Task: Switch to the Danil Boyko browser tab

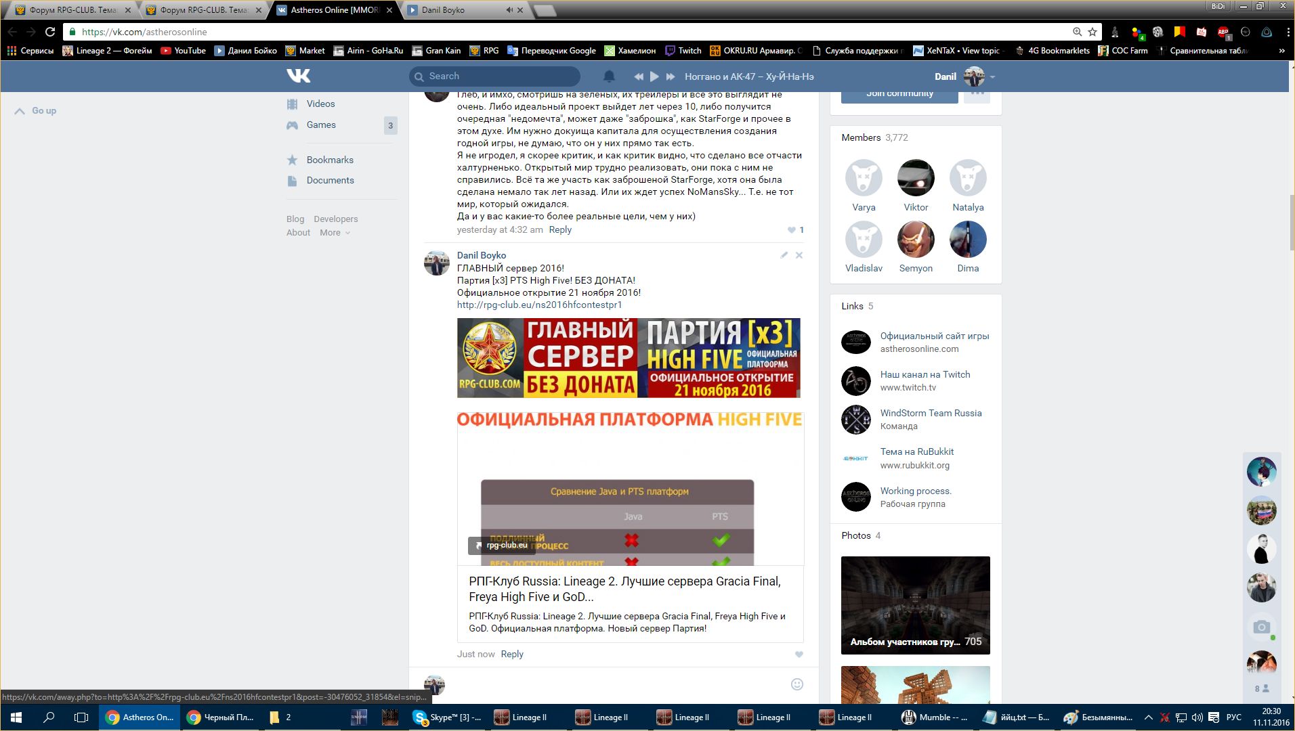Action: tap(466, 10)
